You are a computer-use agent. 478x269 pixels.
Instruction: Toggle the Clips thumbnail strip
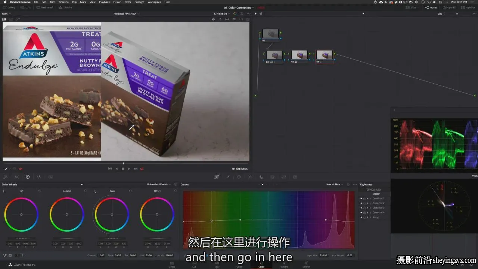click(411, 7)
